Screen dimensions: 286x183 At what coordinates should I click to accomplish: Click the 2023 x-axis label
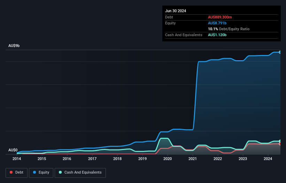[x=243, y=159]
